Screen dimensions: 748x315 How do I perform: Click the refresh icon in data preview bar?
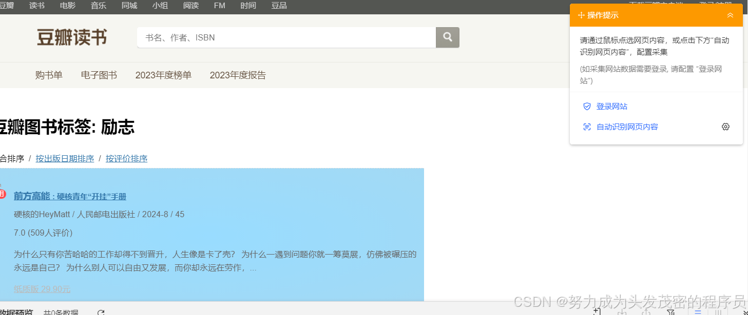[x=101, y=312]
